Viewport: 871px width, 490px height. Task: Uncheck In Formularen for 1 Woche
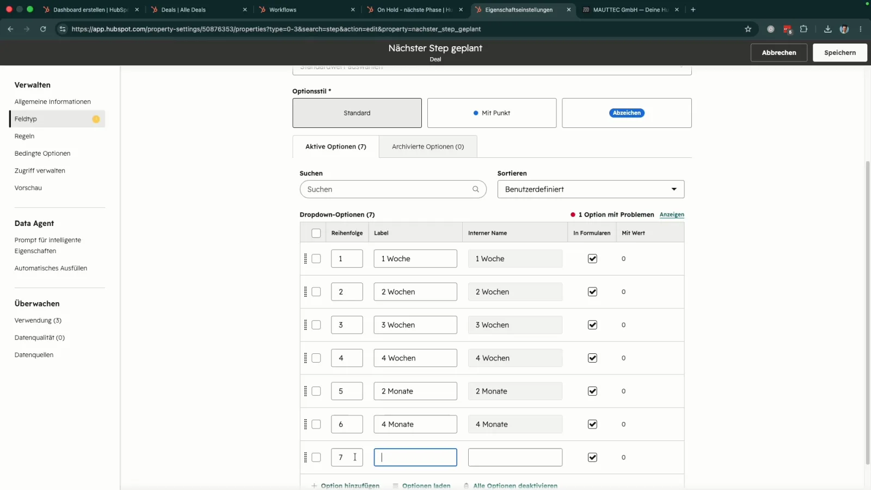pos(592,259)
